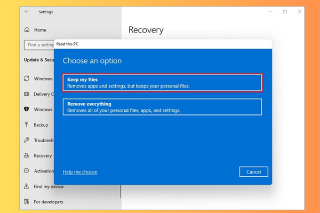Image resolution: width=320 pixels, height=213 pixels.
Task: Select the Recovery sidebar label
Action: [x=43, y=155]
